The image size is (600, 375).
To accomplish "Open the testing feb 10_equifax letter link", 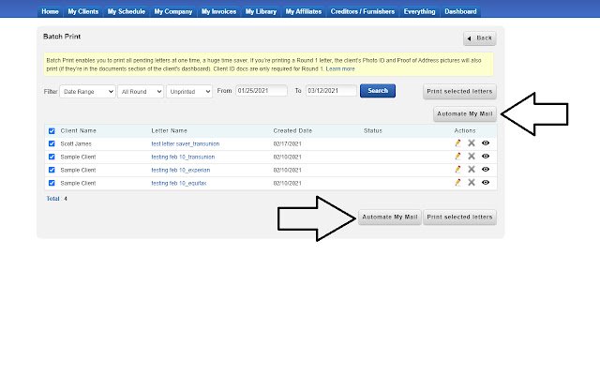I will click(x=179, y=184).
